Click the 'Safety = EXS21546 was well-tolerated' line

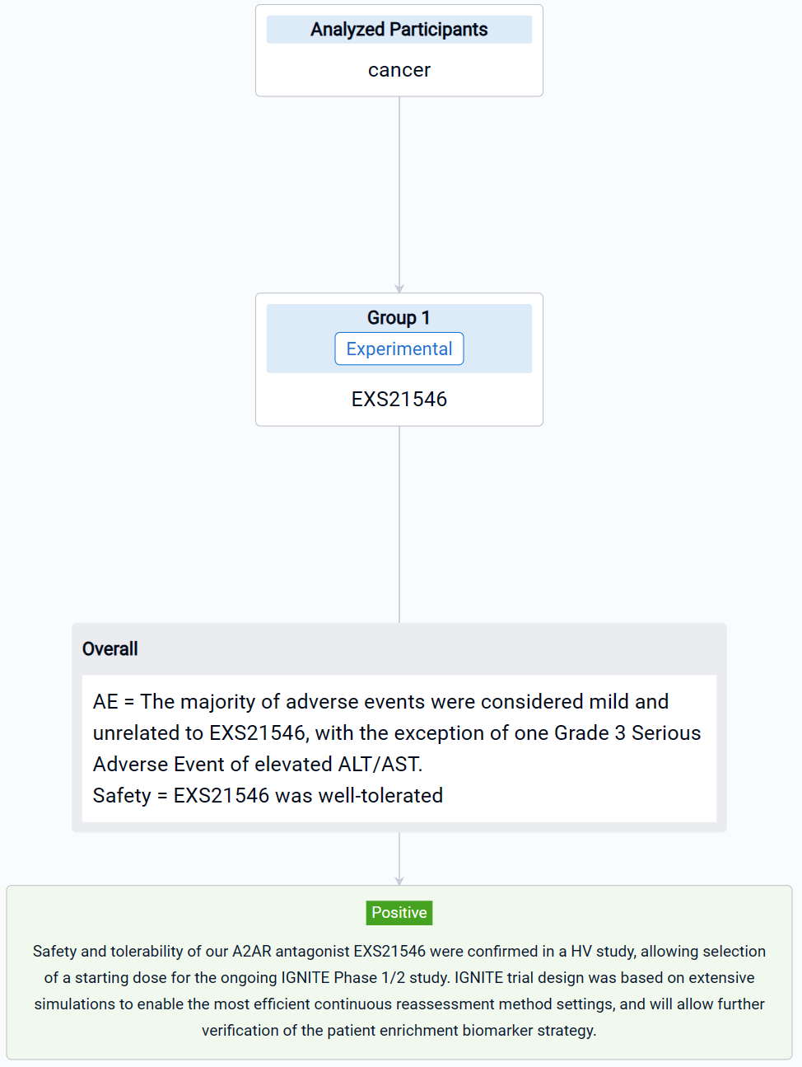pos(268,795)
